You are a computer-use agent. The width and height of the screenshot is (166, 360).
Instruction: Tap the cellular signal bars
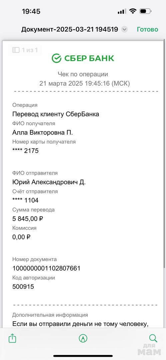pyautogui.click(x=122, y=11)
